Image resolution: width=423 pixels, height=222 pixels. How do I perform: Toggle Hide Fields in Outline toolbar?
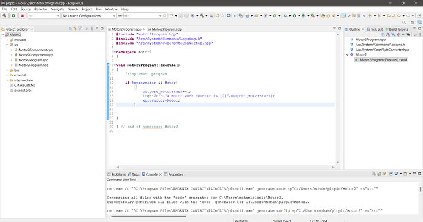[393, 34]
